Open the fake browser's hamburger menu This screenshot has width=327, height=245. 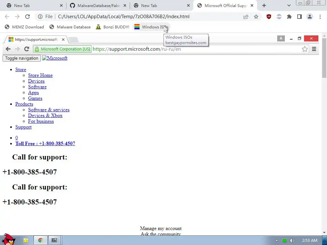tap(314, 49)
